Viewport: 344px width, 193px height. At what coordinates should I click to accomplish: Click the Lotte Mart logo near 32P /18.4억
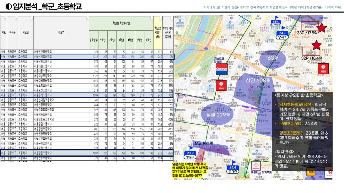pyautogui.click(x=324, y=69)
